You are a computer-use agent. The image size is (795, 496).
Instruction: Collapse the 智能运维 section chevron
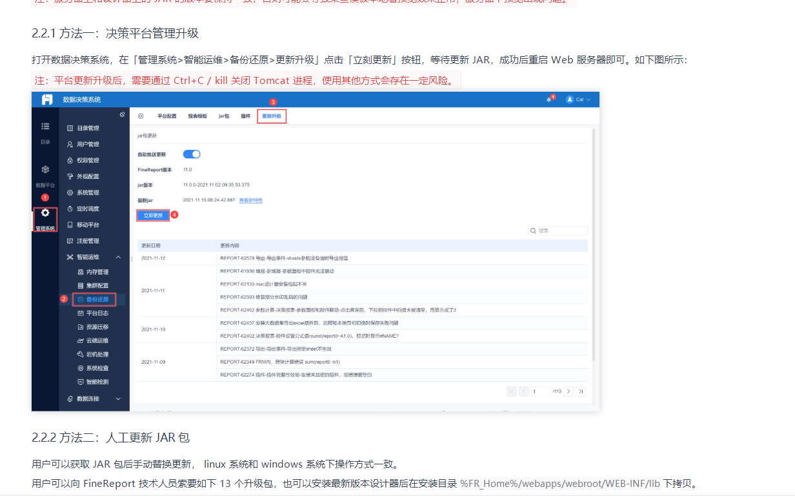[x=118, y=257]
